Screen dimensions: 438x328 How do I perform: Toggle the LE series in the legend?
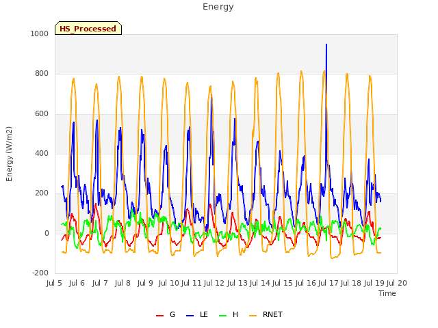(197, 315)
